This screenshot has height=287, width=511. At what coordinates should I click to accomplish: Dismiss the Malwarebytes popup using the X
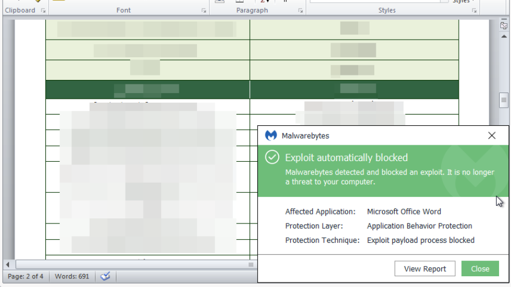[492, 136]
